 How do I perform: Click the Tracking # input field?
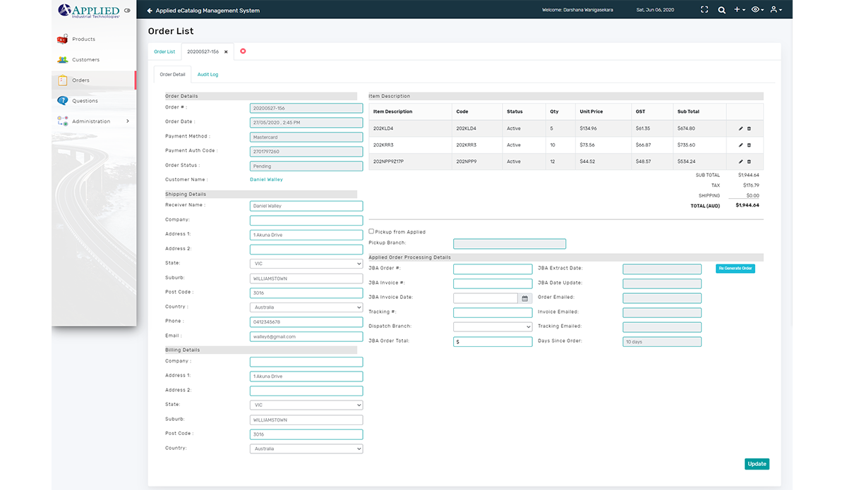(x=492, y=312)
